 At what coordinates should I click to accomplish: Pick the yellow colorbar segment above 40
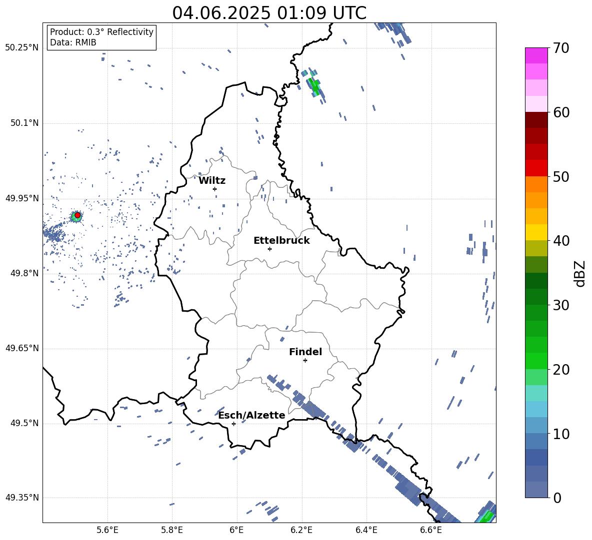click(536, 232)
